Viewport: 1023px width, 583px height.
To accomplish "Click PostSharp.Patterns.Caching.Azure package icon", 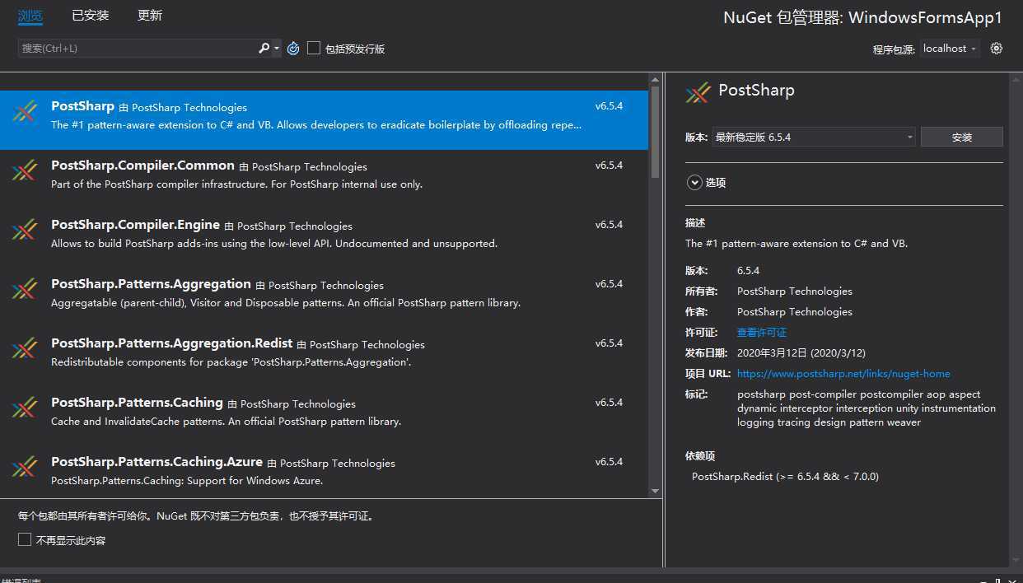I will click(x=25, y=468).
